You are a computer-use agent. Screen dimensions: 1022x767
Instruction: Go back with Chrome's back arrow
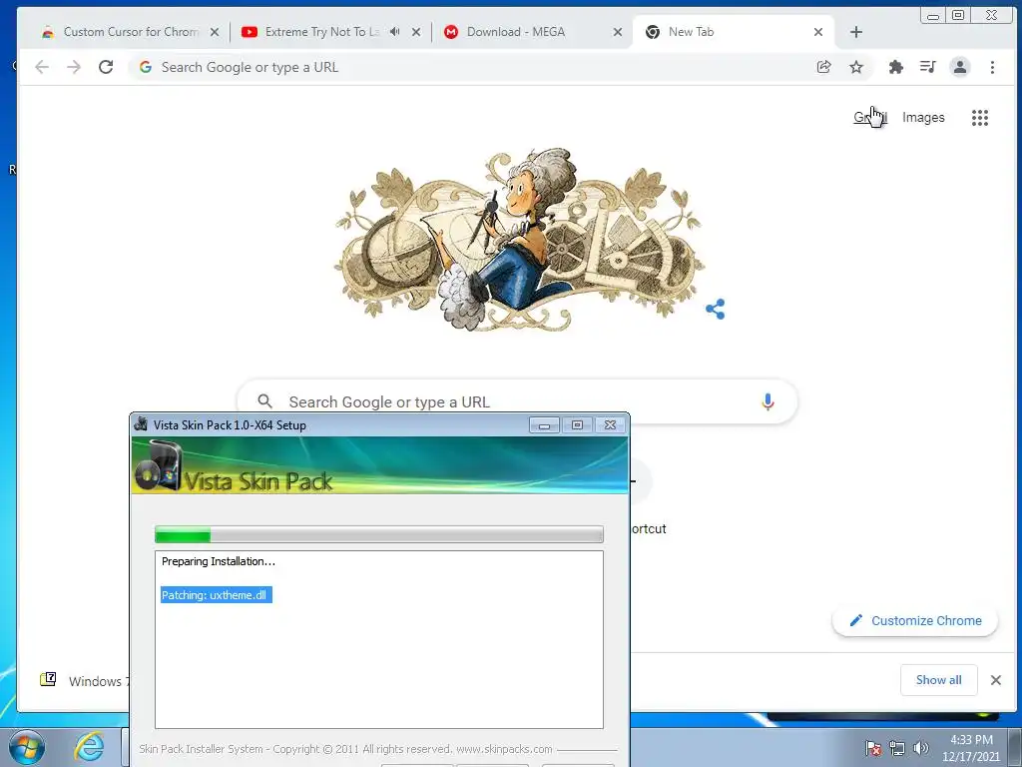[42, 67]
